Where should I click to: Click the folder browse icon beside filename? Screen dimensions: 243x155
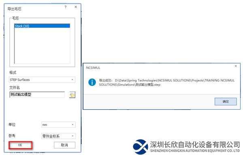click(x=72, y=95)
